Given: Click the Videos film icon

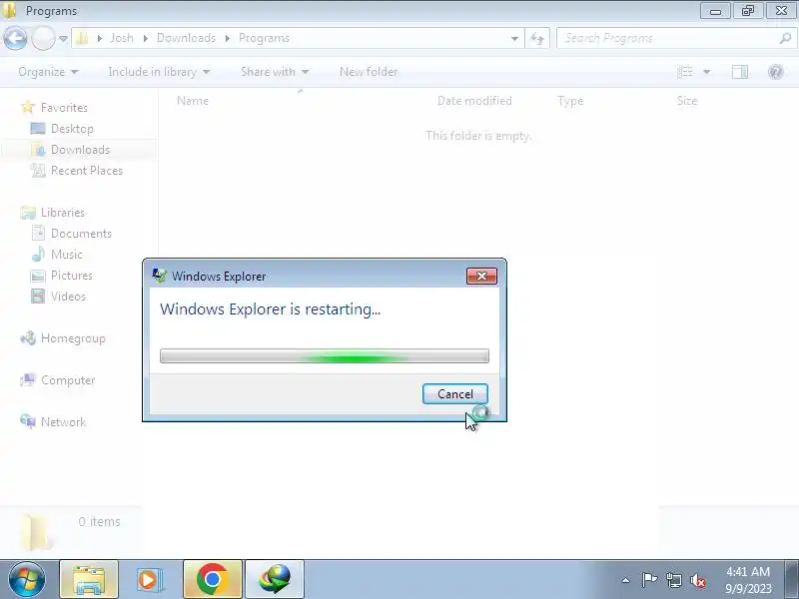Looking at the screenshot, I should (38, 296).
